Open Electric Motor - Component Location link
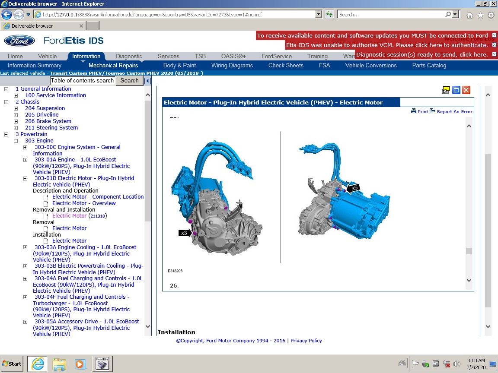The image size is (498, 373). [x=98, y=197]
